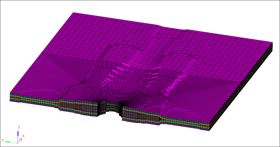280x147 pixels.
Task: Select the Z label on the axis triad
Action: click(19, 127)
